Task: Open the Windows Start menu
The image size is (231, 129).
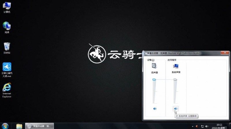Action: point(5,126)
